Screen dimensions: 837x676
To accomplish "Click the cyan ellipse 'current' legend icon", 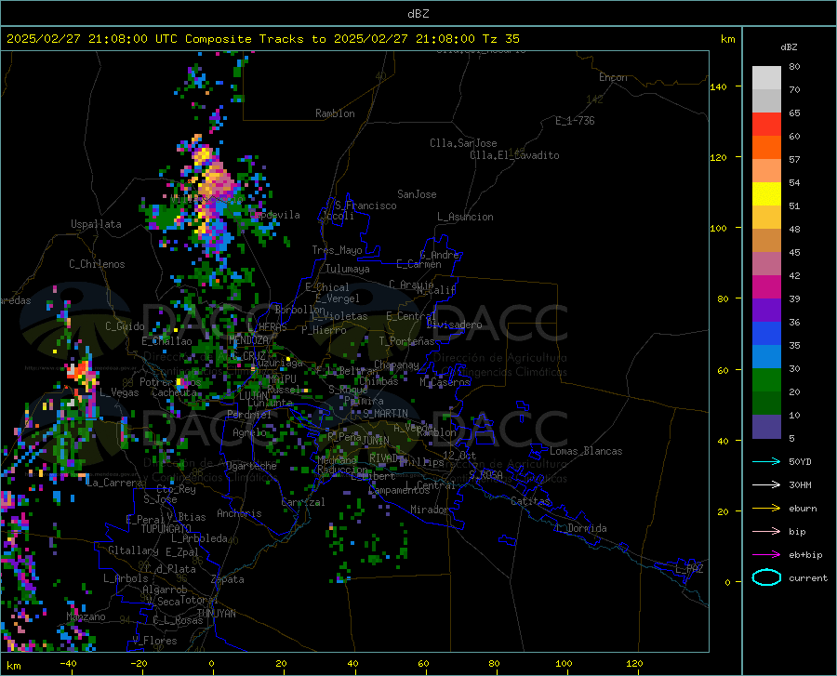I will pyautogui.click(x=766, y=577).
